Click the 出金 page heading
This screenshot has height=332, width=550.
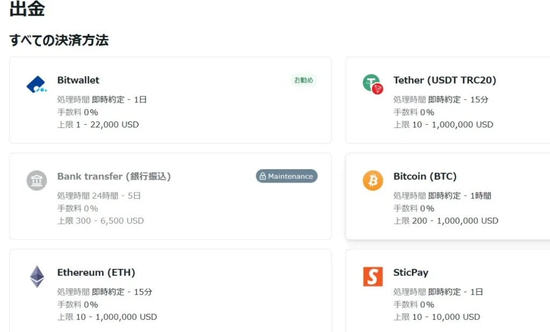27,9
